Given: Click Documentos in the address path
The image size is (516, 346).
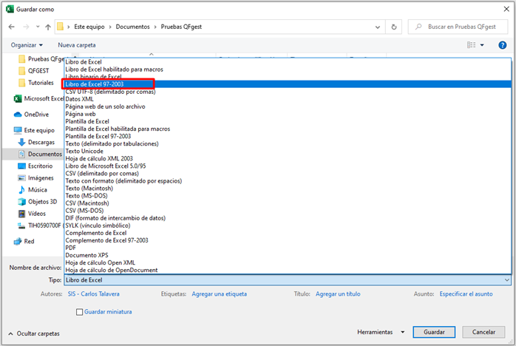Looking at the screenshot, I should tap(132, 27).
